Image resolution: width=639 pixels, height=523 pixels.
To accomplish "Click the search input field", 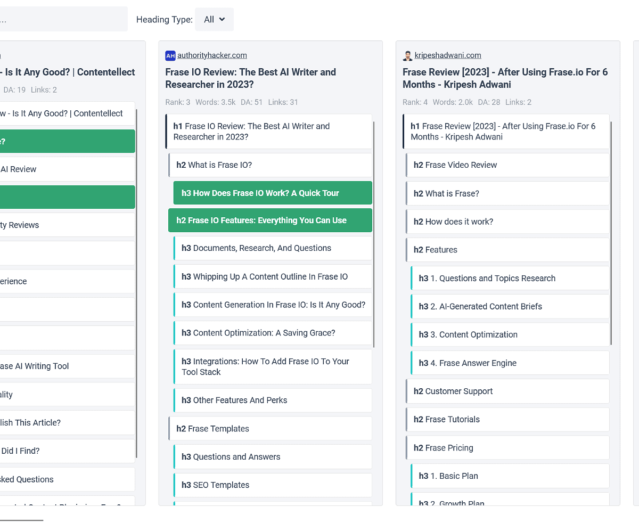I will click(64, 20).
